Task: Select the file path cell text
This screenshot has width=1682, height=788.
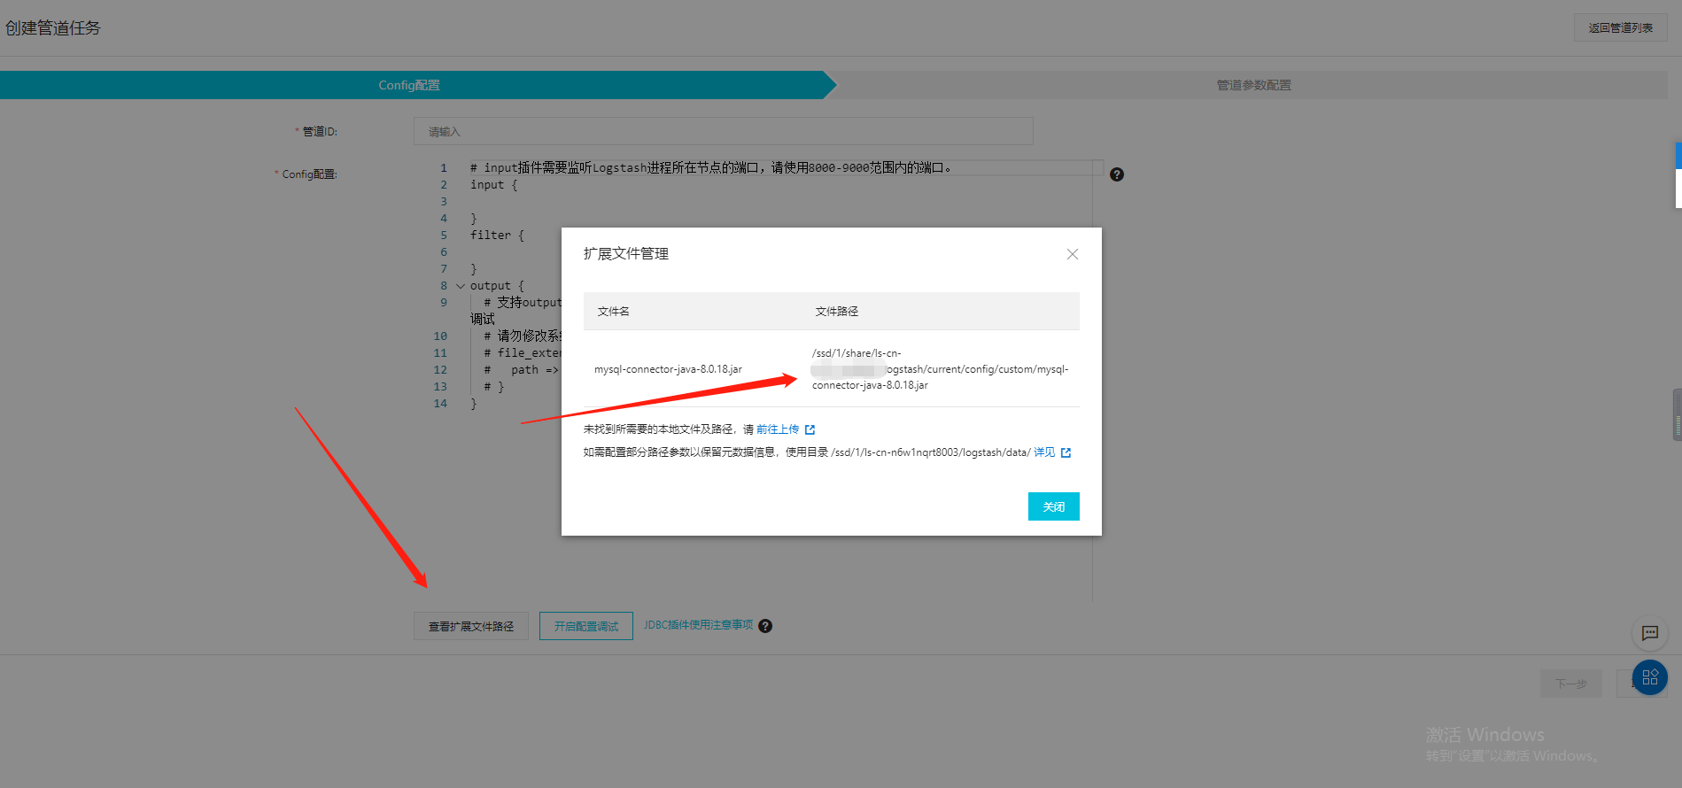Action: (x=941, y=369)
